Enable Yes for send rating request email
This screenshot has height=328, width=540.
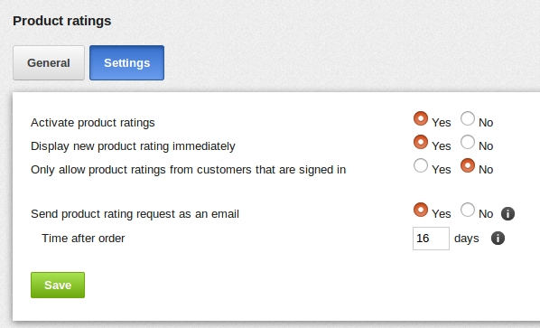(421, 210)
